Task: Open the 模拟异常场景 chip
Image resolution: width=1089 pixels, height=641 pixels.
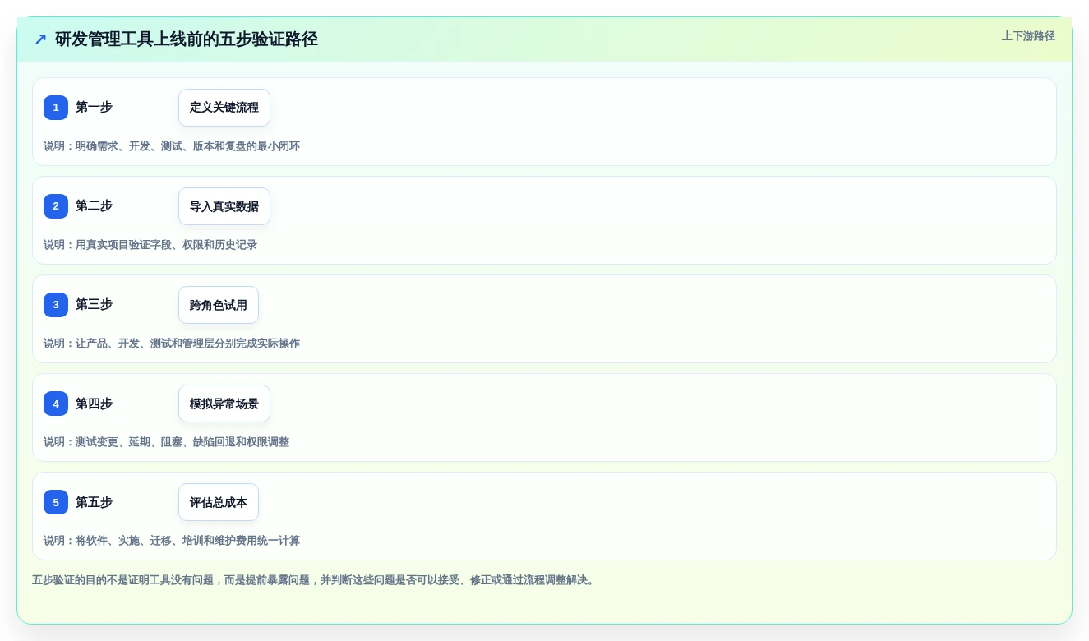Action: pyautogui.click(x=224, y=404)
